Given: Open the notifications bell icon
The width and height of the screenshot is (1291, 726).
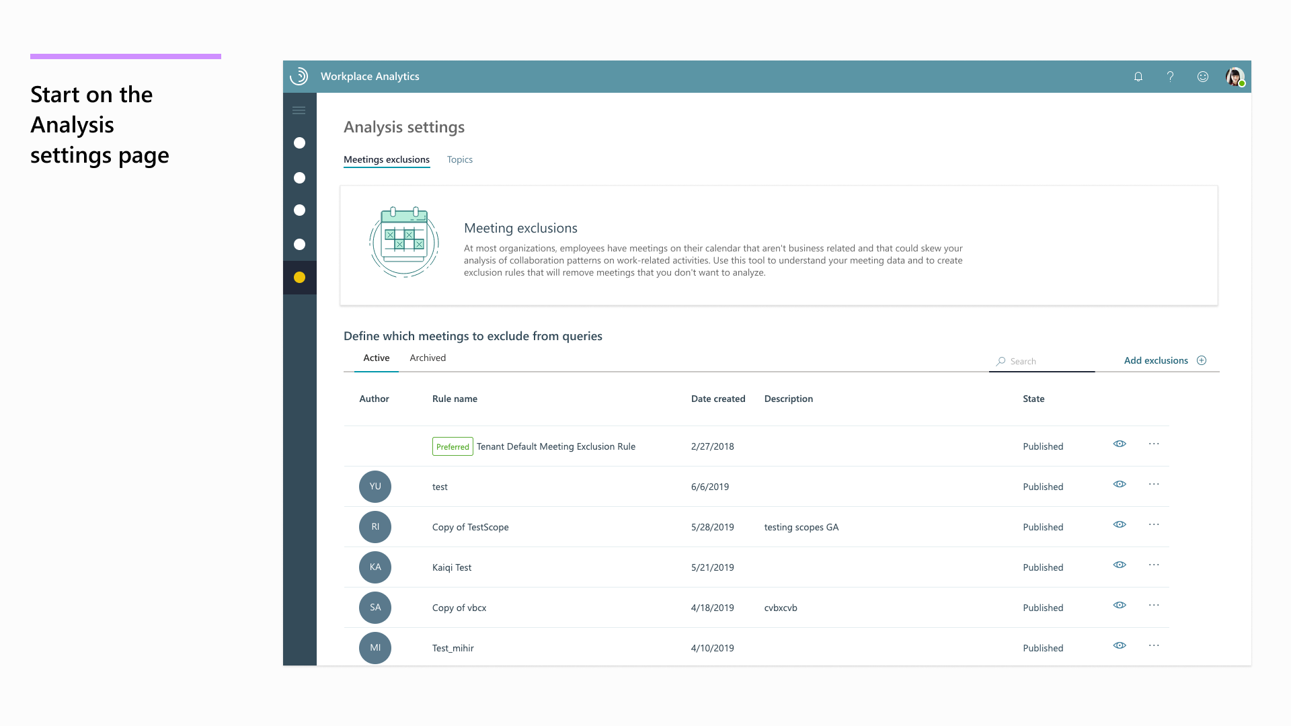Looking at the screenshot, I should 1138,77.
